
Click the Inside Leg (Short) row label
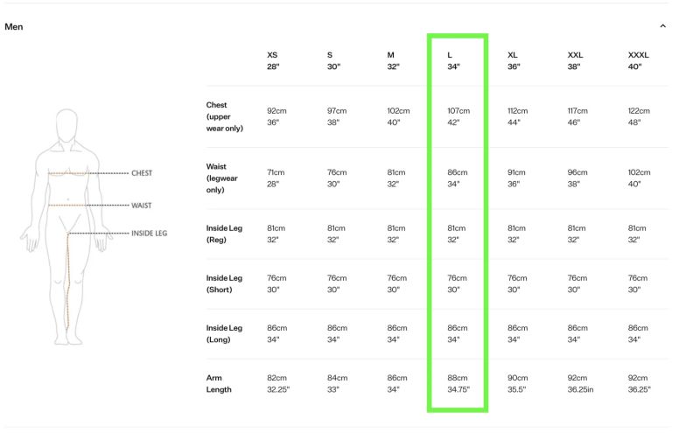[224, 283]
